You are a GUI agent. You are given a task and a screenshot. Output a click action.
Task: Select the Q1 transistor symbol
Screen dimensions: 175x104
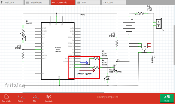coord(115,68)
